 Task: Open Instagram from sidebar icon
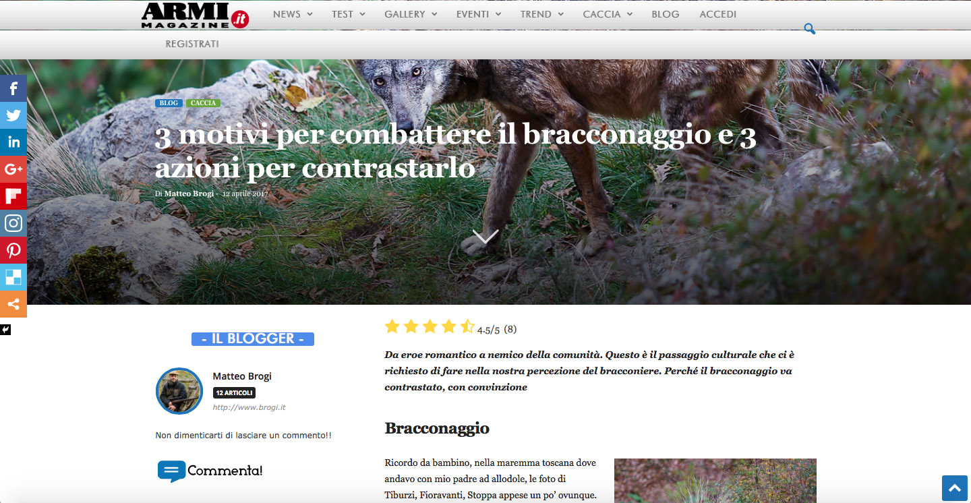click(13, 223)
